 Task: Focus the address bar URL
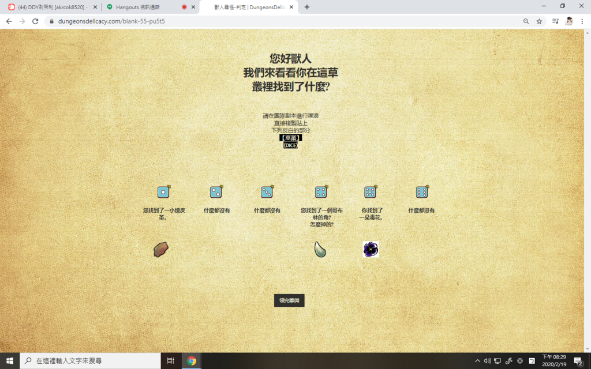click(111, 21)
